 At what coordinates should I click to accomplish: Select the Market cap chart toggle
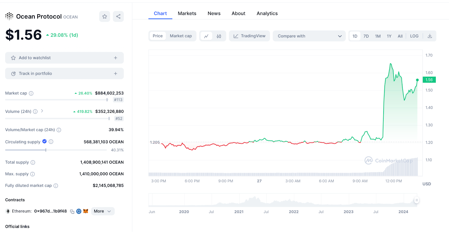(181, 36)
